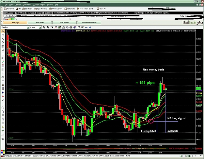Select the trend line drawing tool
The image size is (204, 159).
pos(3,39)
